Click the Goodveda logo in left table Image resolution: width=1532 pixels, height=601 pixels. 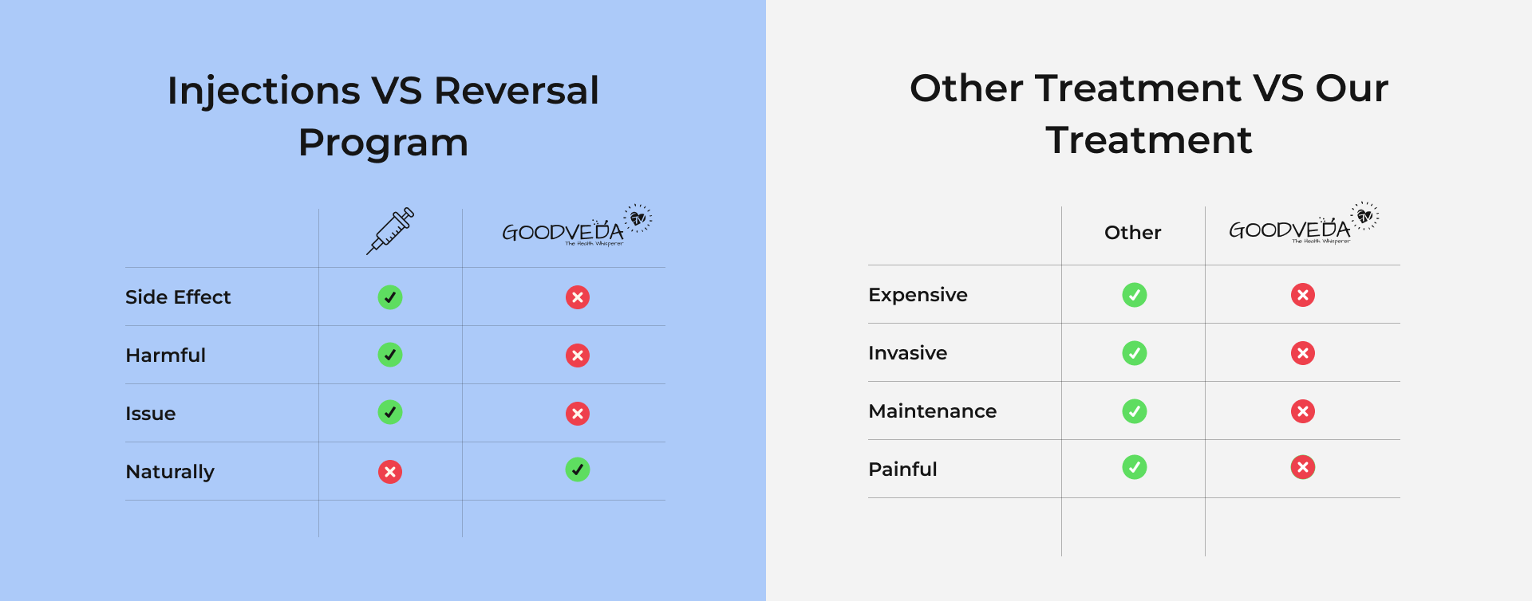576,227
